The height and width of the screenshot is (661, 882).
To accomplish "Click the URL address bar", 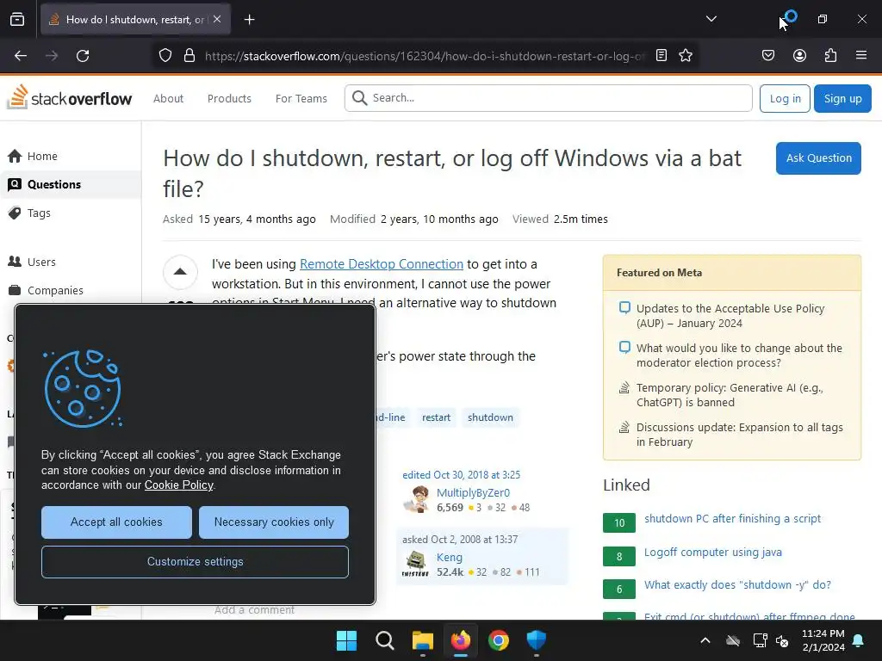I will pyautogui.click(x=425, y=56).
